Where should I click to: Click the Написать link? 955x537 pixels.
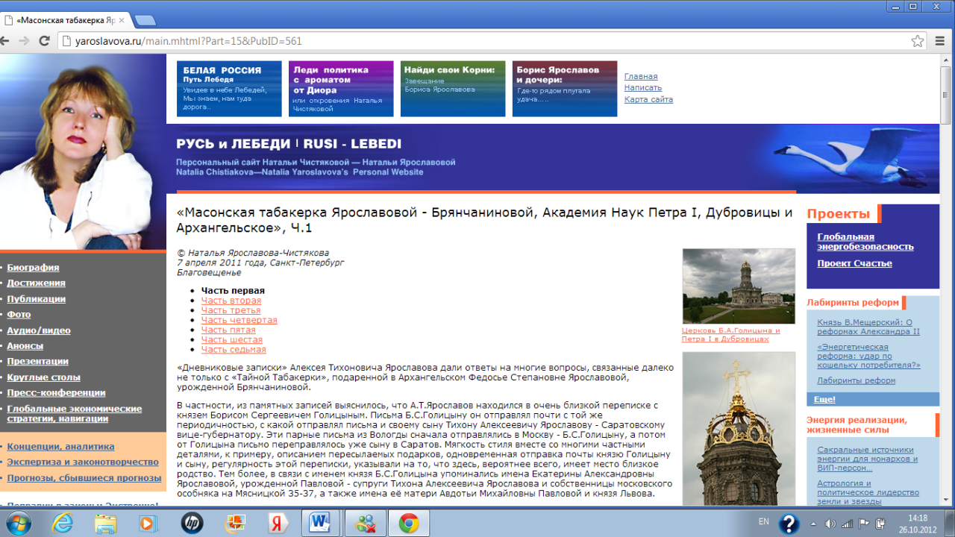[643, 88]
